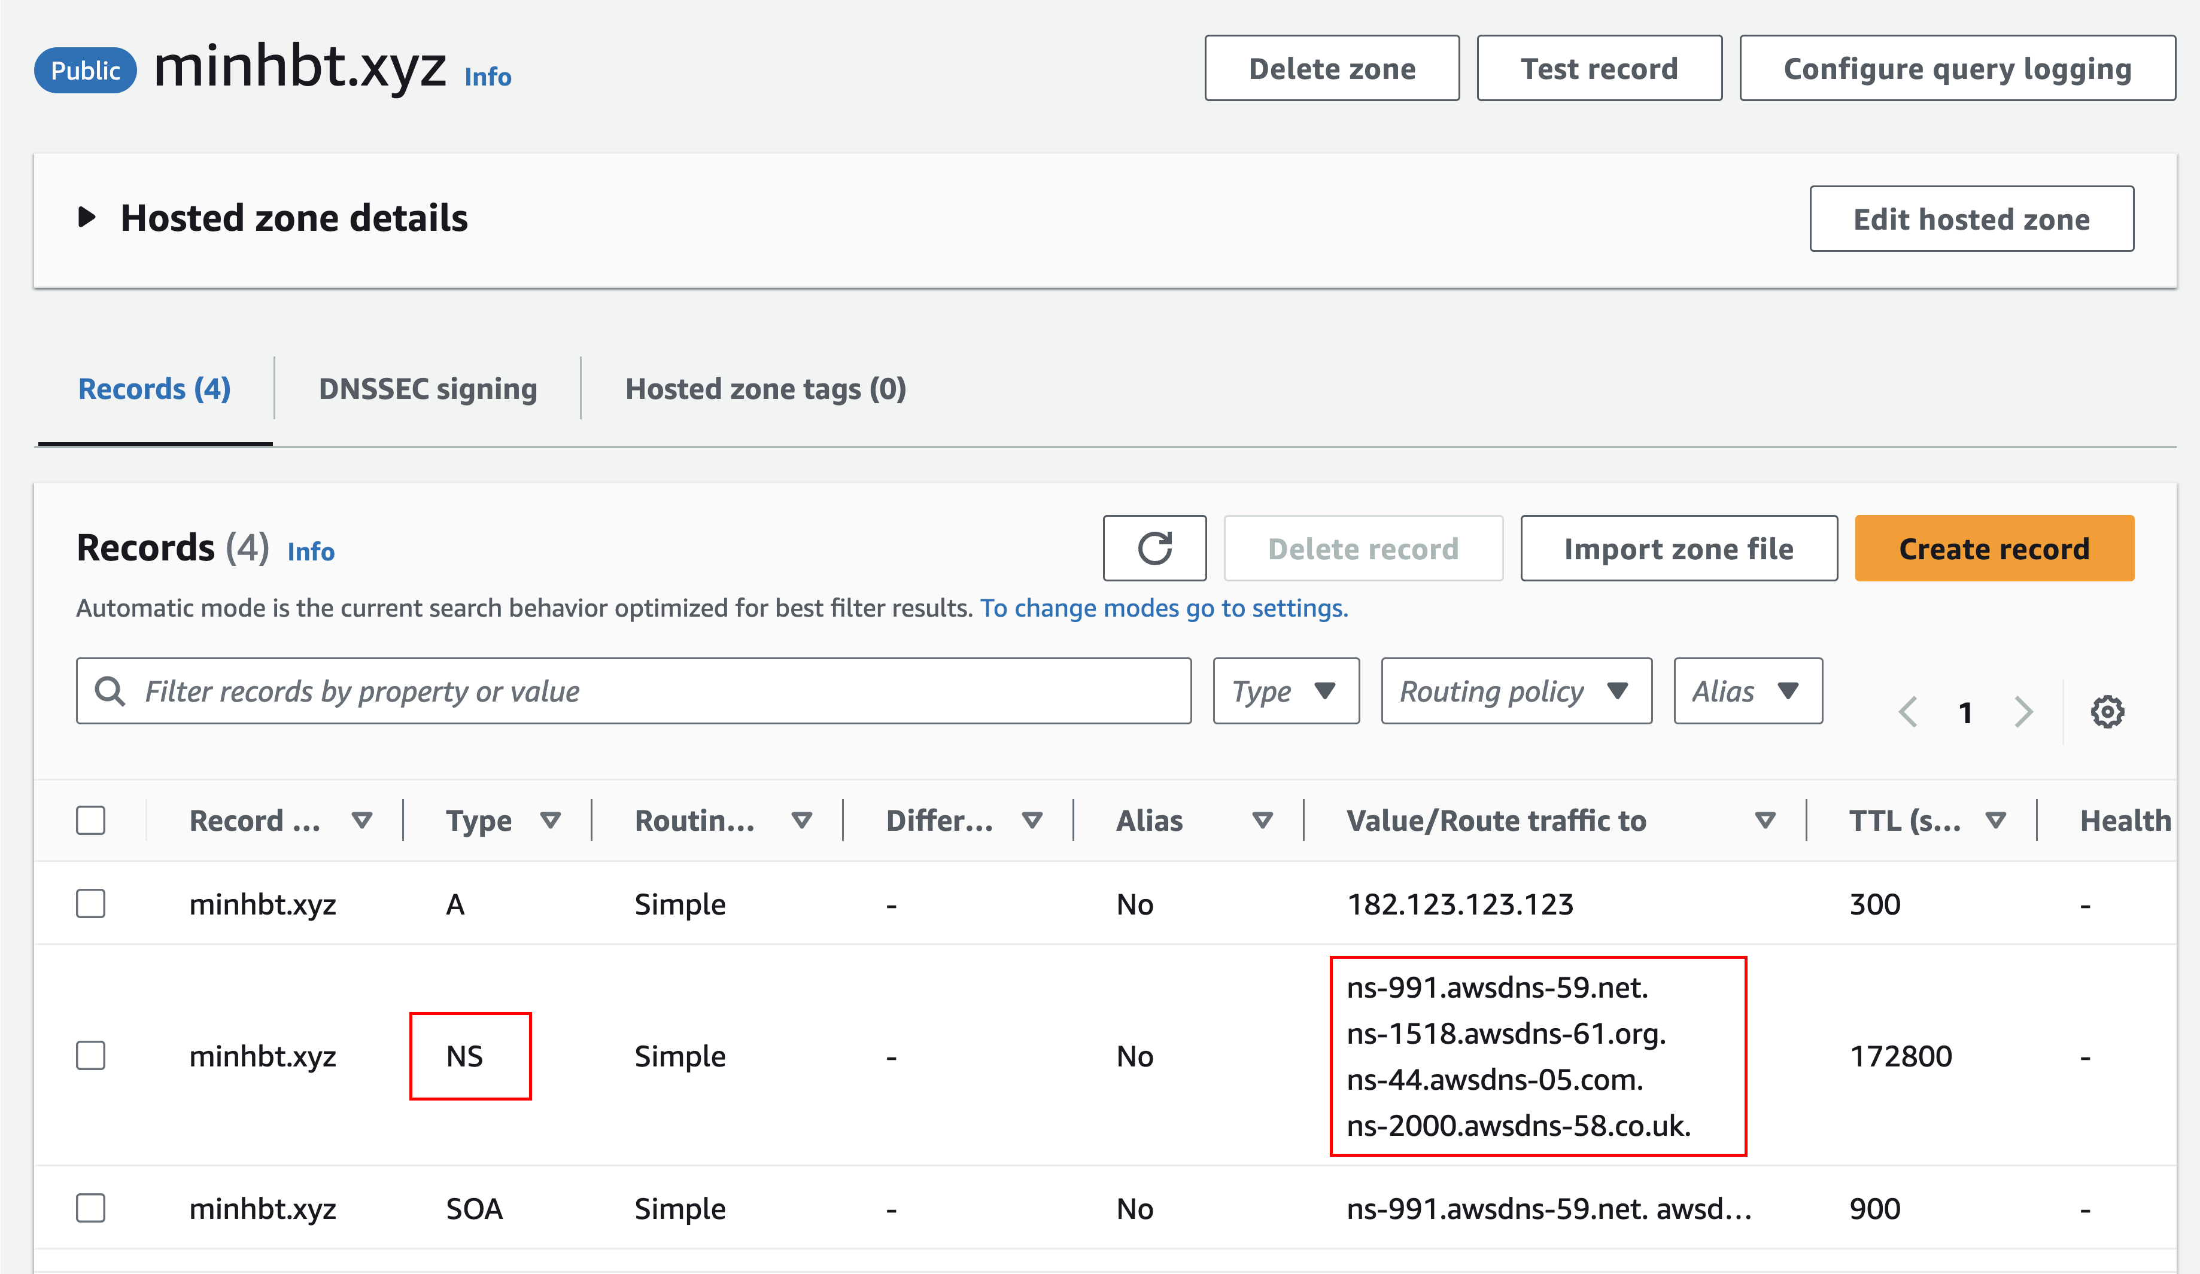Go to previous page arrow
The image size is (2200, 1274).
pyautogui.click(x=1909, y=712)
